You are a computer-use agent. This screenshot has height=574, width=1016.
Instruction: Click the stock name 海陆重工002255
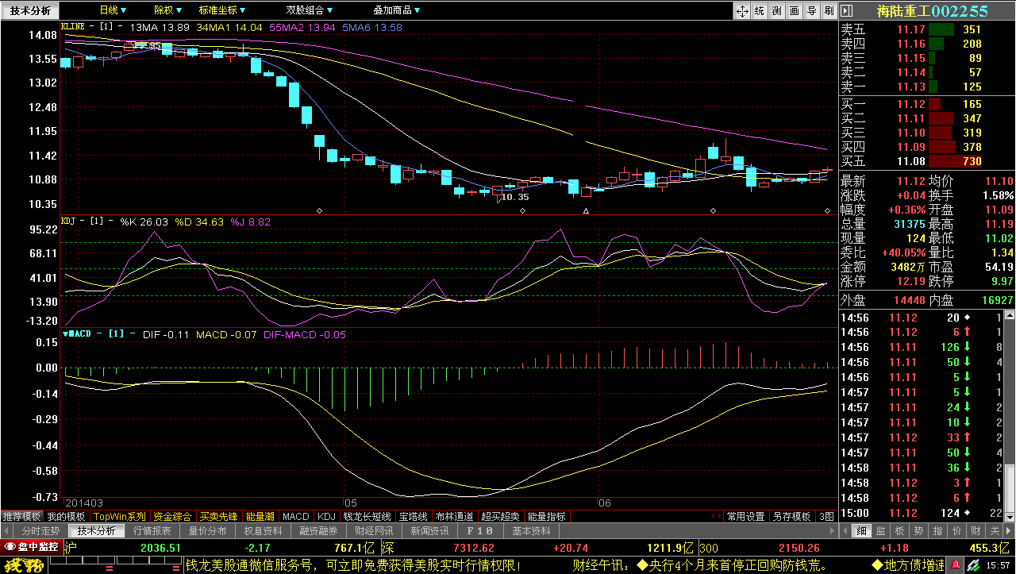click(933, 10)
